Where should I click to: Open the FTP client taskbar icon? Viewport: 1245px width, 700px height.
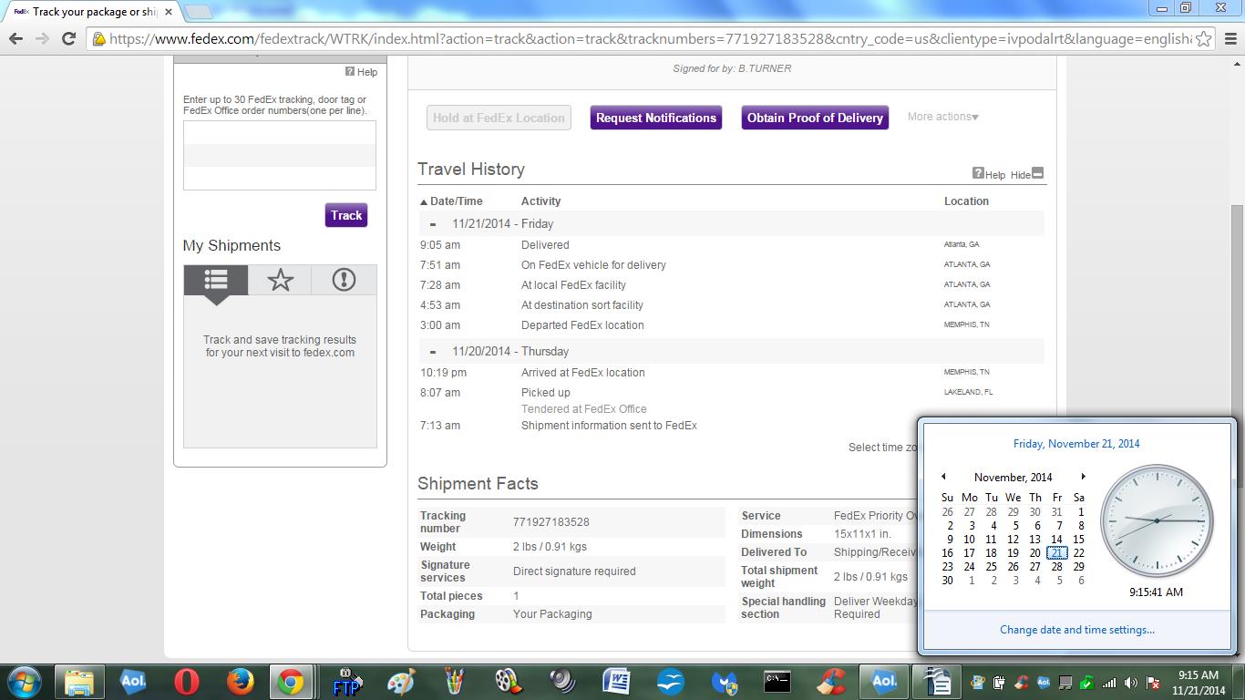coord(347,682)
